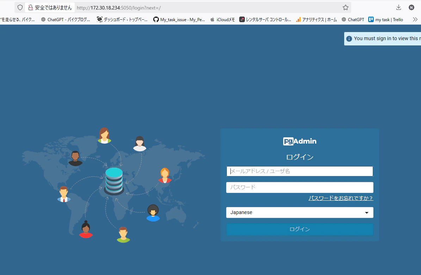Bookmark this page with the star icon
The image size is (421, 275).
pos(346,7)
